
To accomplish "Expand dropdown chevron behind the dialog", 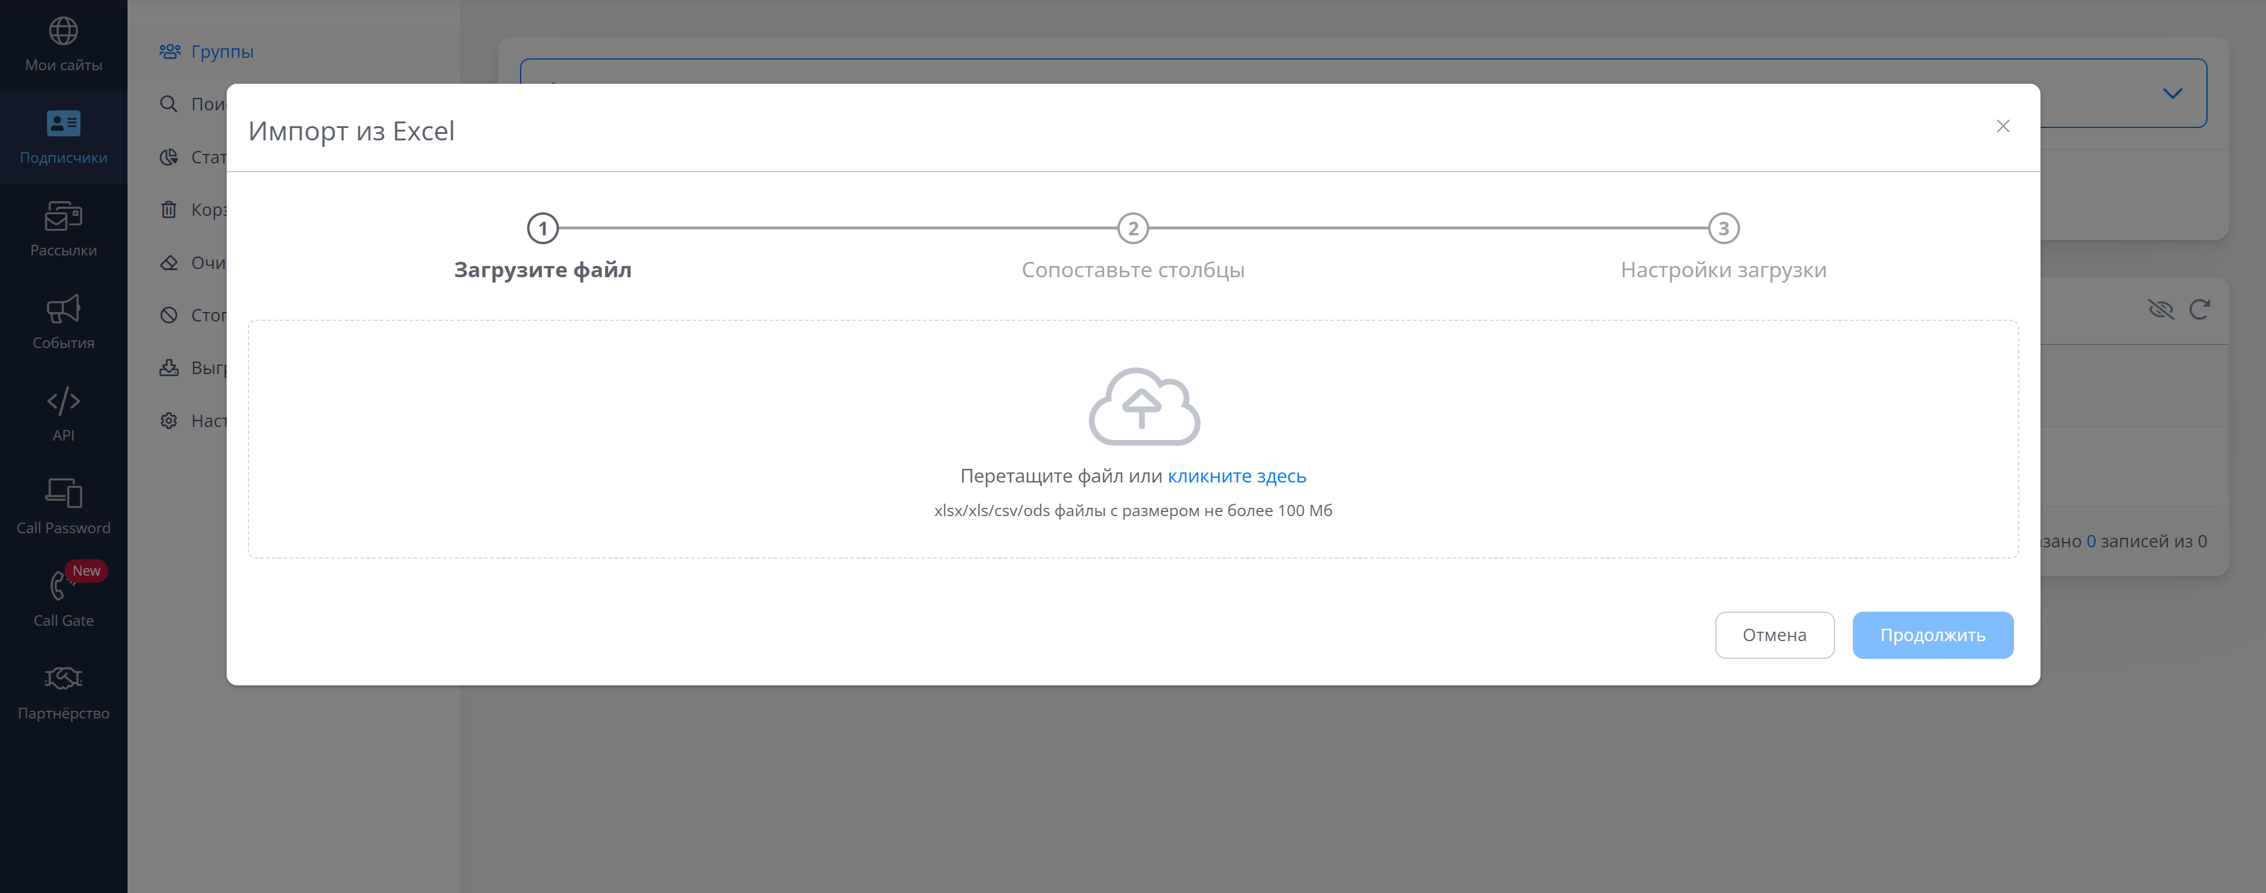I will click(x=2172, y=93).
